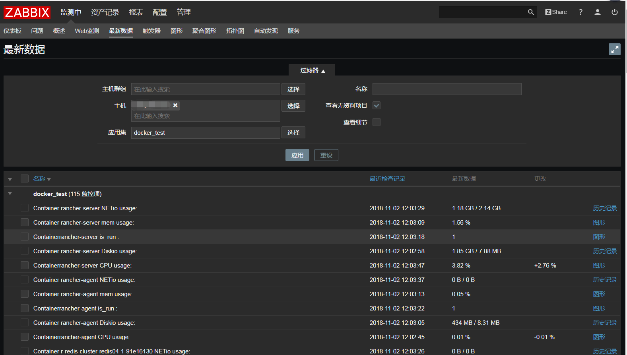
Task: Focus the top global search field
Action: (483, 12)
